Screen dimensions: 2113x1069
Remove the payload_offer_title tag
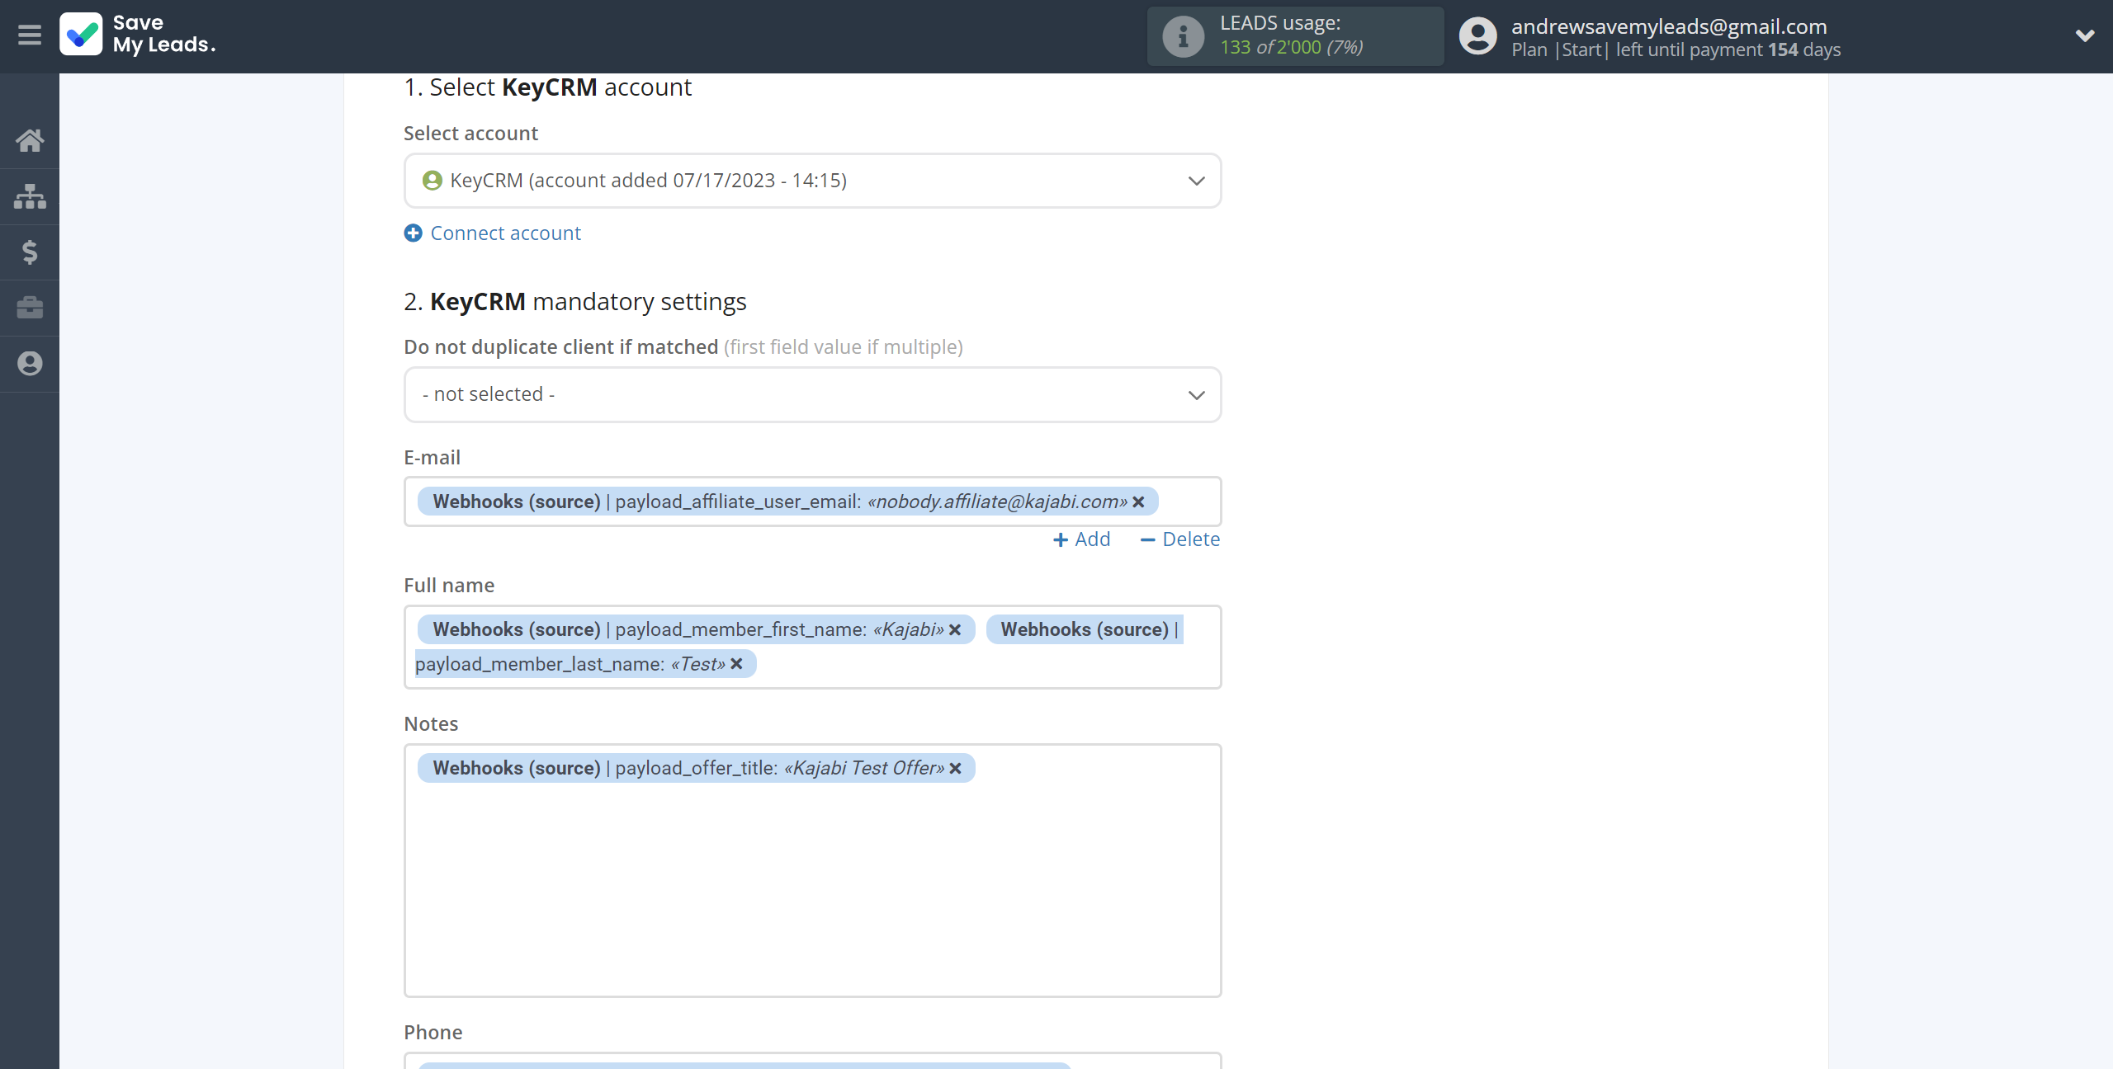pos(955,768)
